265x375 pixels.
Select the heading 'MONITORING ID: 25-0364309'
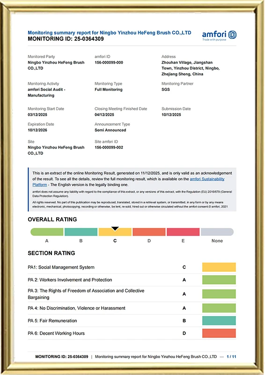(66, 39)
